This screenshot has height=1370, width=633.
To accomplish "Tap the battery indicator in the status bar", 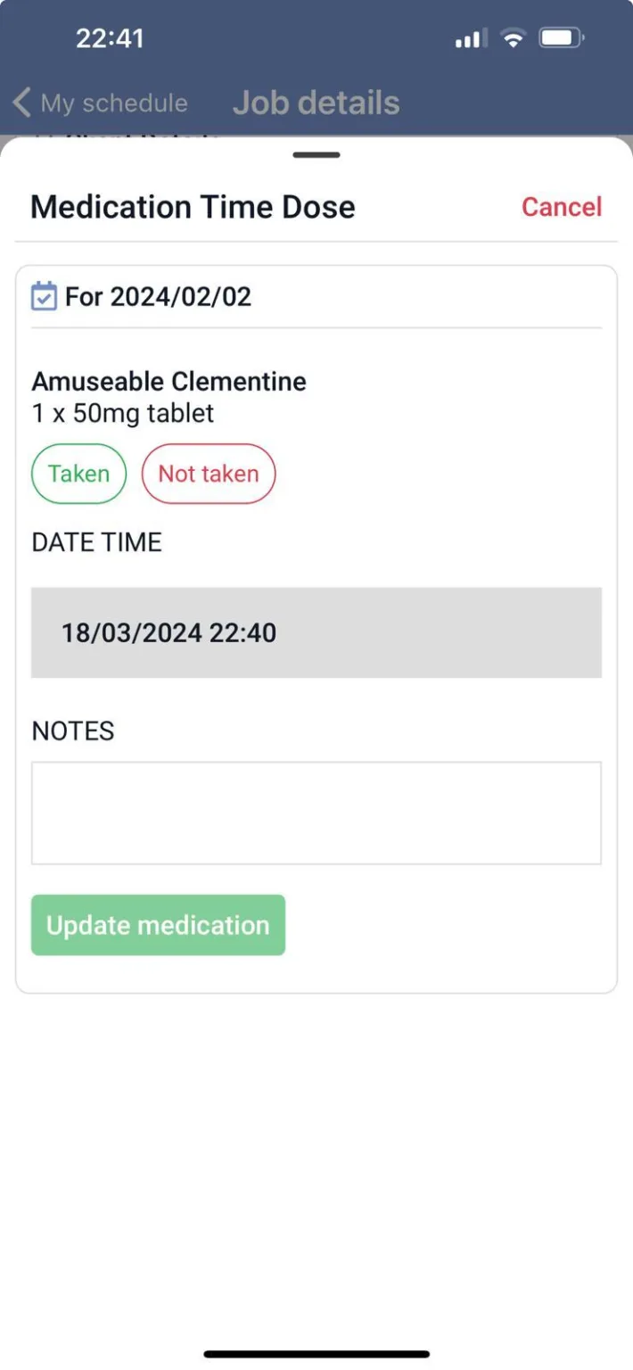I will pos(561,37).
